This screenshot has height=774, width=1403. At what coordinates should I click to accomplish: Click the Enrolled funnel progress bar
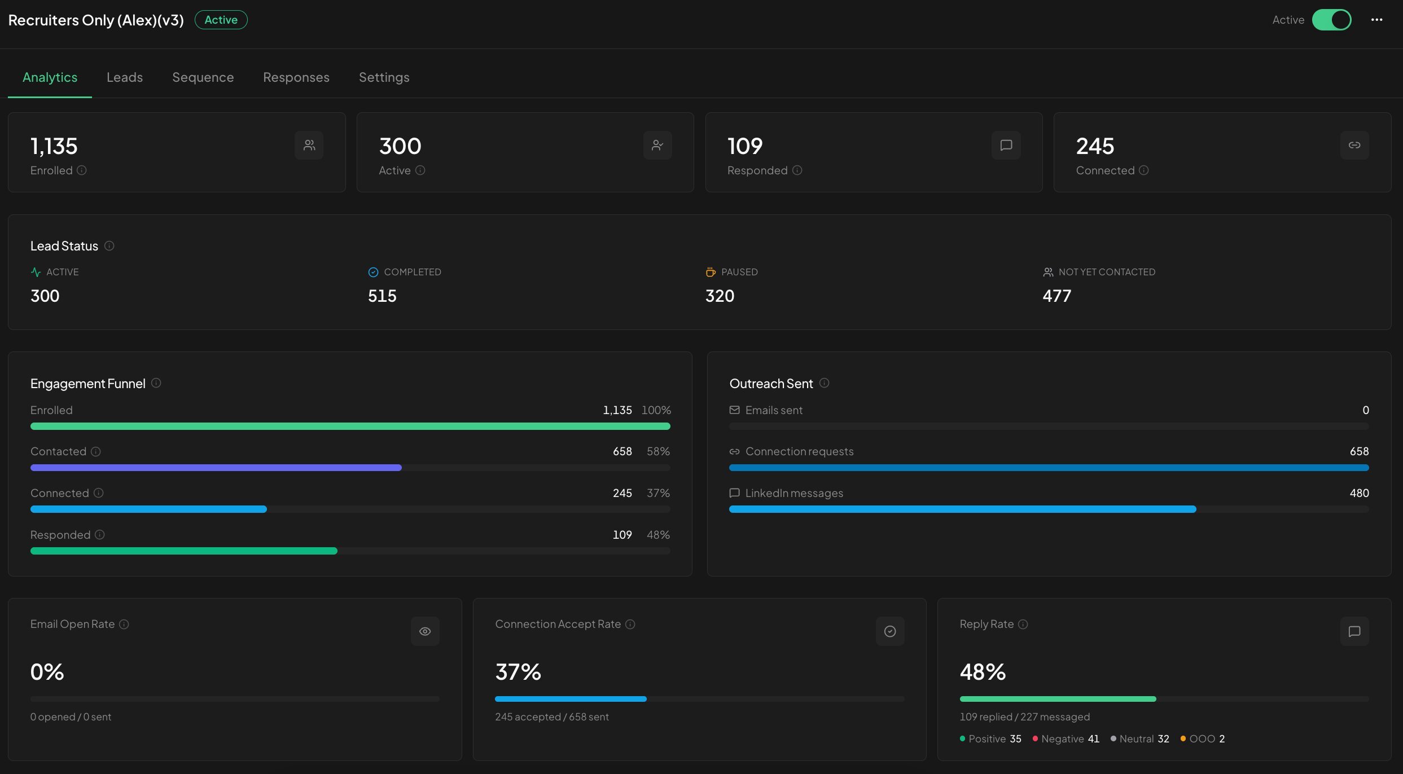click(x=350, y=426)
